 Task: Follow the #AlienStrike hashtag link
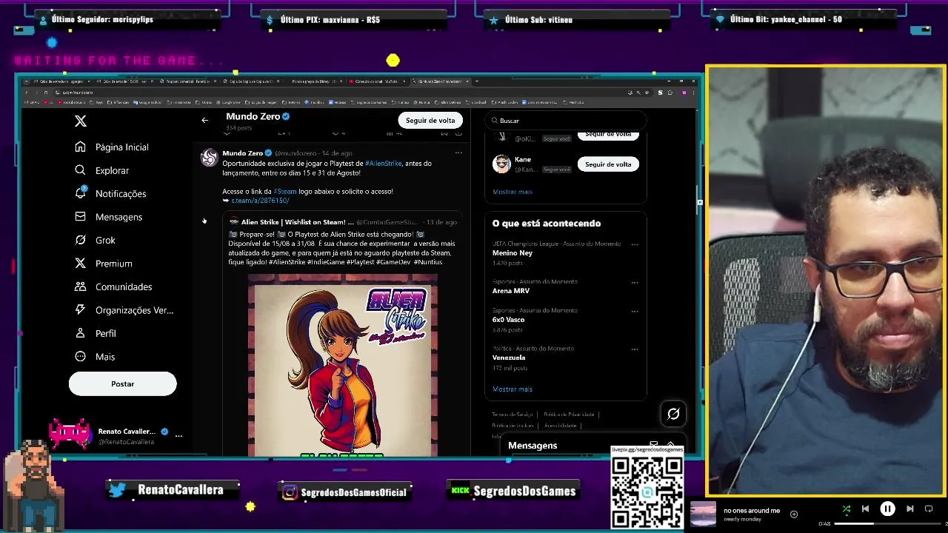click(x=384, y=163)
